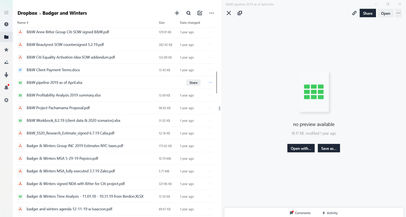406x217 pixels.
Task: Open the hamburger menu in sidebar
Action: (6, 13)
